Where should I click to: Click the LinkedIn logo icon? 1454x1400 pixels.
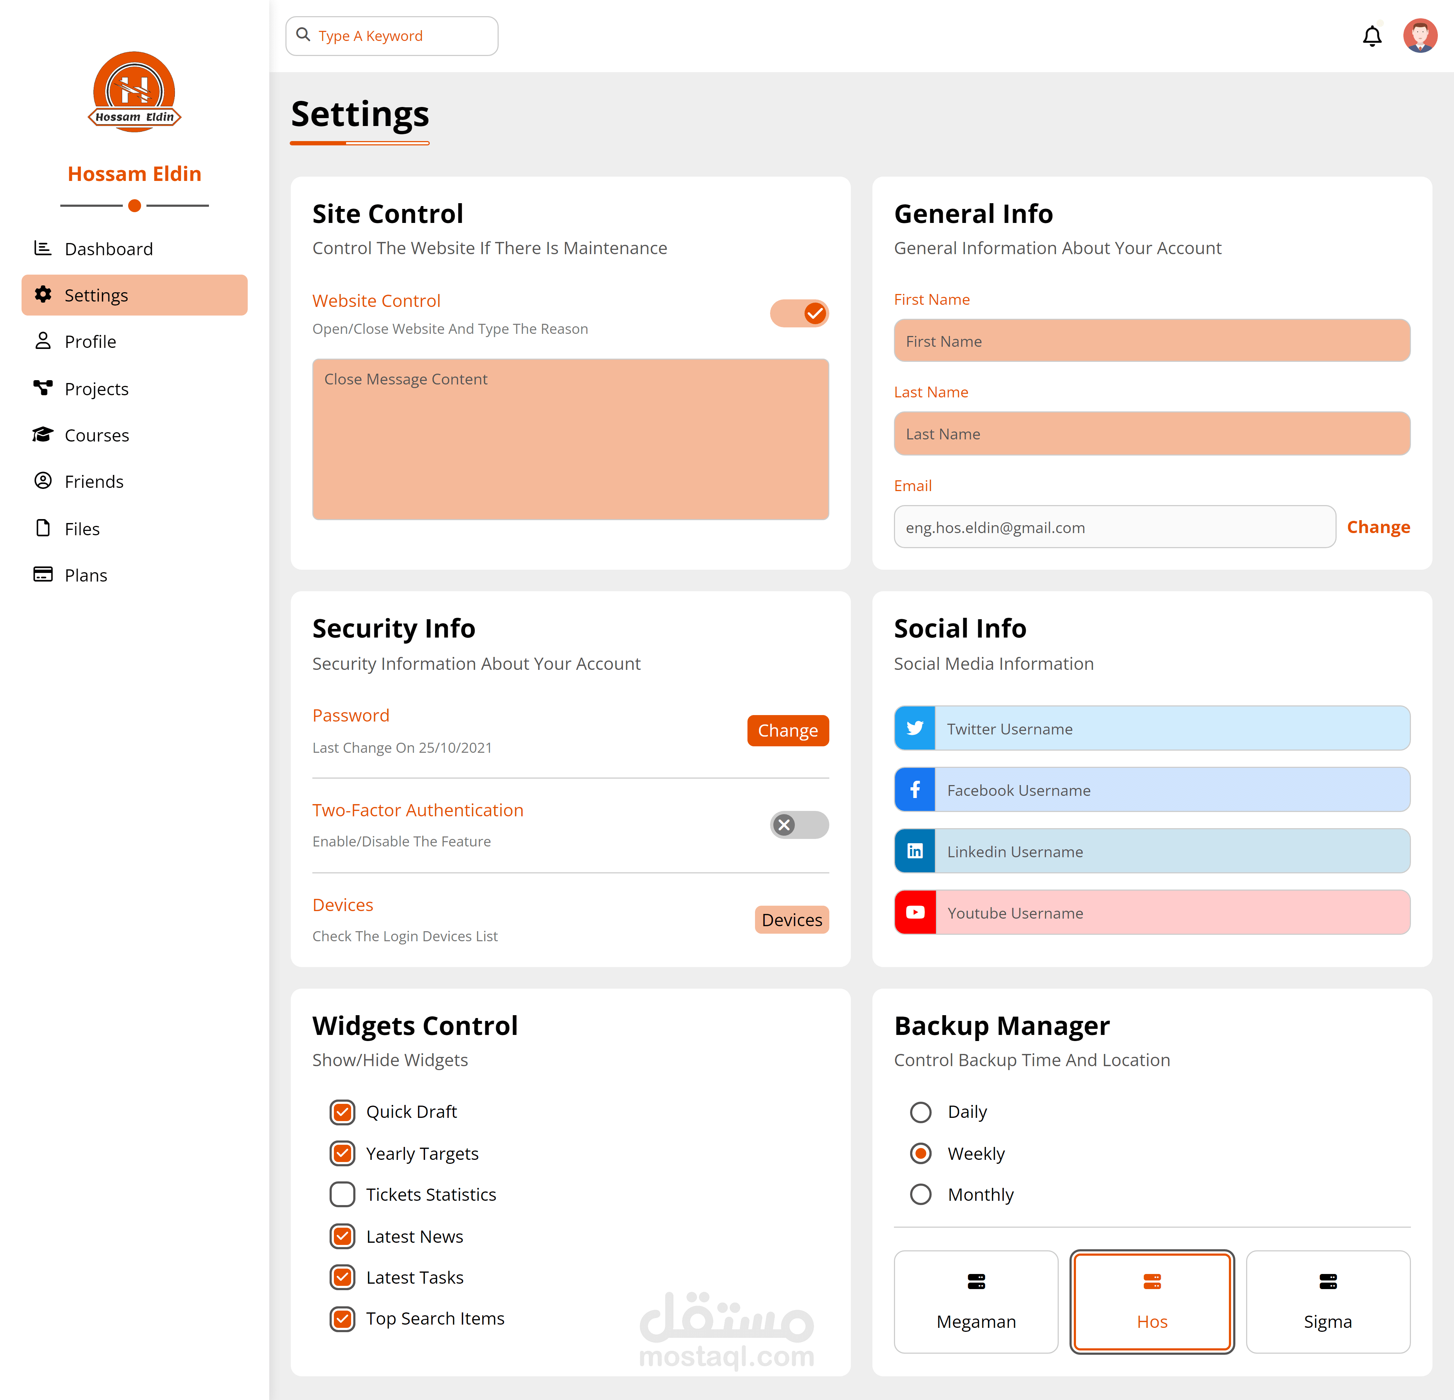click(x=915, y=851)
